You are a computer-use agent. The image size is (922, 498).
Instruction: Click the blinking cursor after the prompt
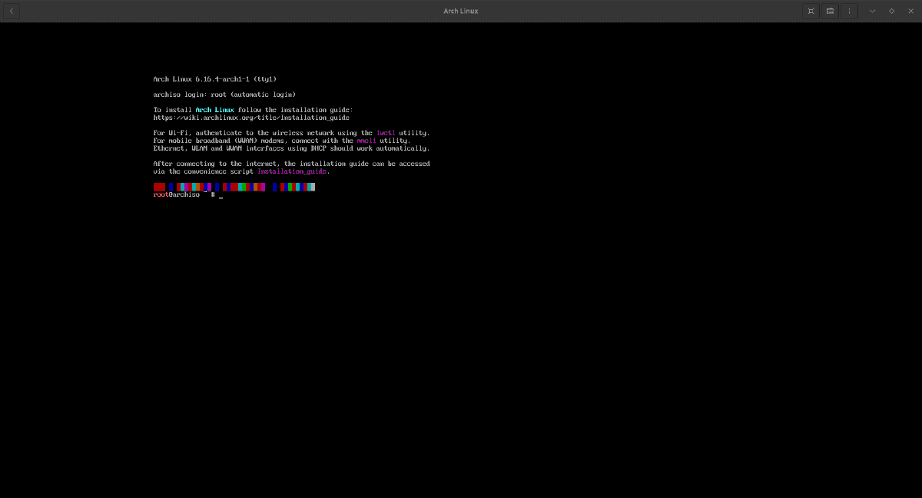(221, 196)
